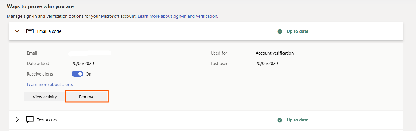416x131 pixels.
Task: Click the Last used label
Action: coord(220,64)
